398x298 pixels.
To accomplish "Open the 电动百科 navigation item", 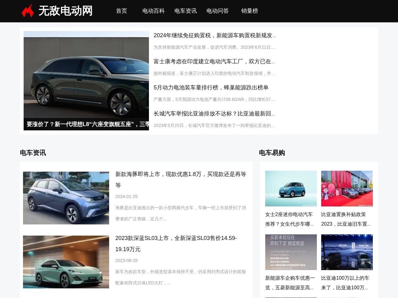I will (154, 11).
